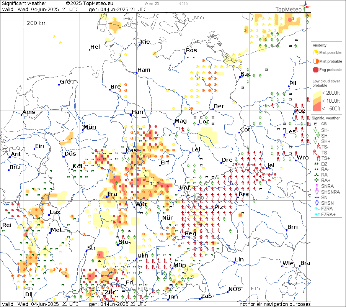The height and width of the screenshot is (307, 346).
Task: Click the SNRA sleet legend symbol
Action: tap(317, 186)
